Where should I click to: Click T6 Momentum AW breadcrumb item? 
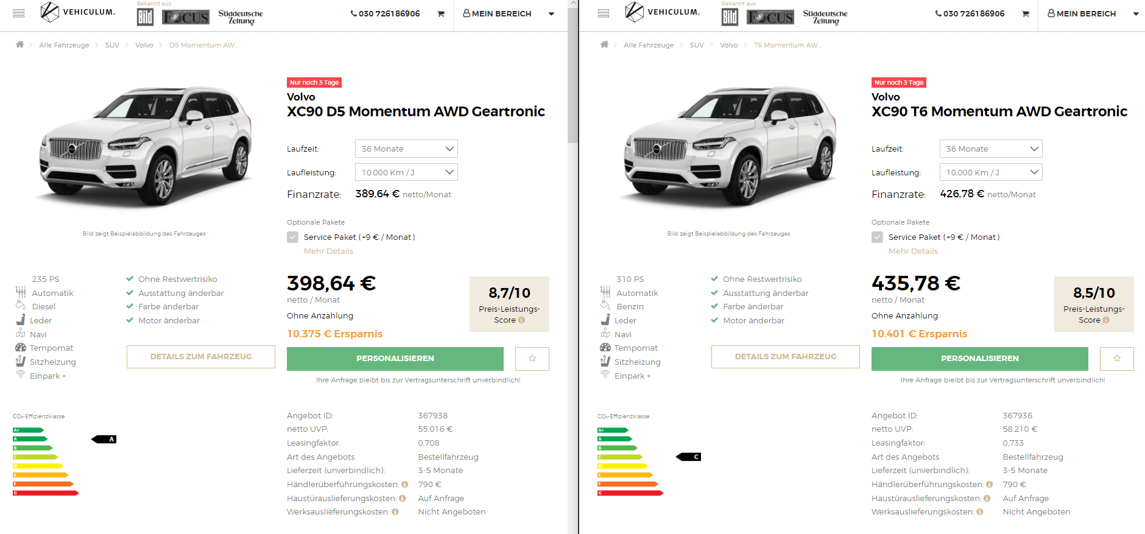tap(787, 45)
